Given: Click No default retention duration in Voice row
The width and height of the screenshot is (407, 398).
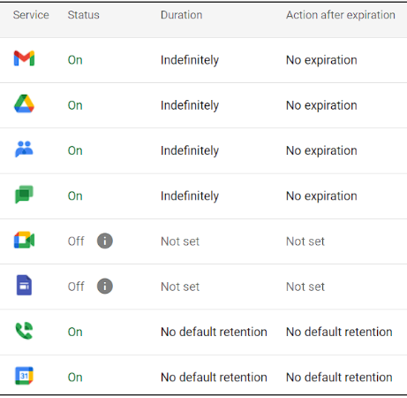Looking at the screenshot, I should 214,332.
